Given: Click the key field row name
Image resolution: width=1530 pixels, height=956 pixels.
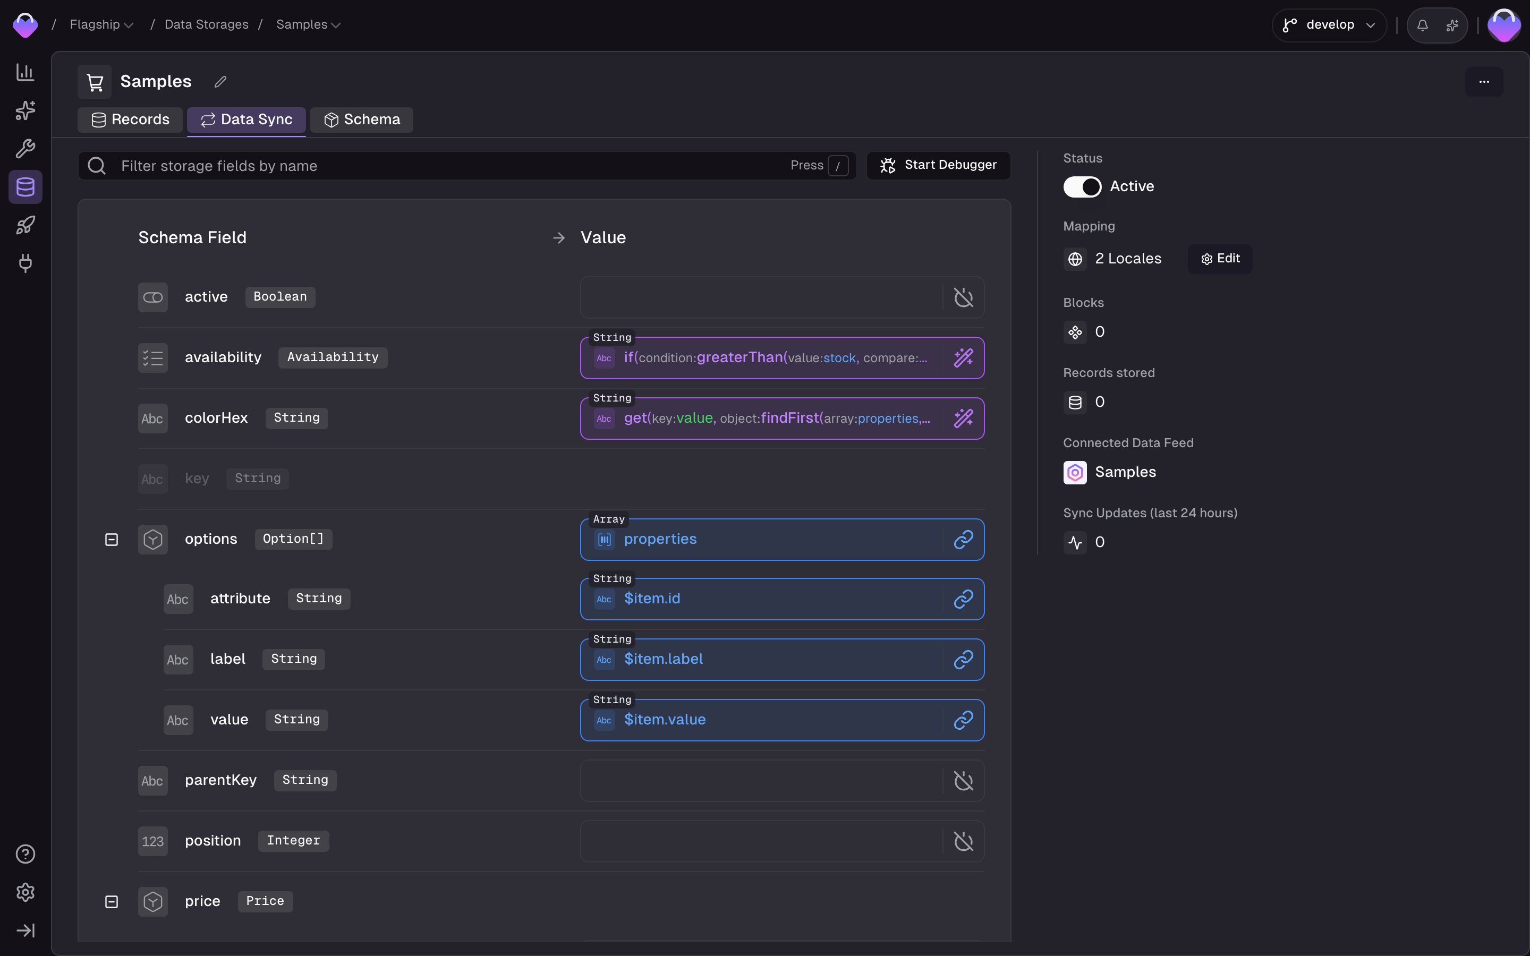Looking at the screenshot, I should pos(197,479).
